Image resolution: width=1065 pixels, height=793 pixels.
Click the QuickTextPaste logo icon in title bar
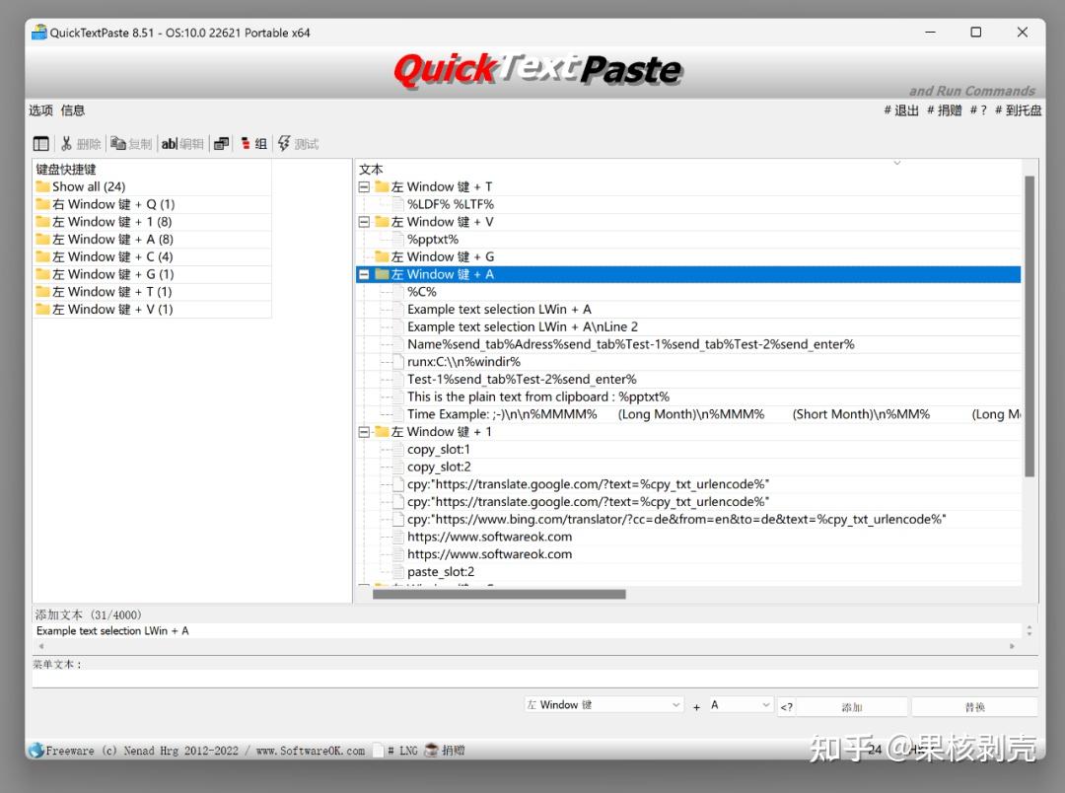tap(37, 32)
